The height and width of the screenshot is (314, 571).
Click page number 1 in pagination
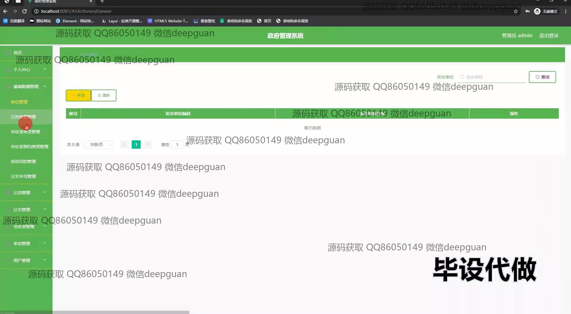[x=136, y=145]
